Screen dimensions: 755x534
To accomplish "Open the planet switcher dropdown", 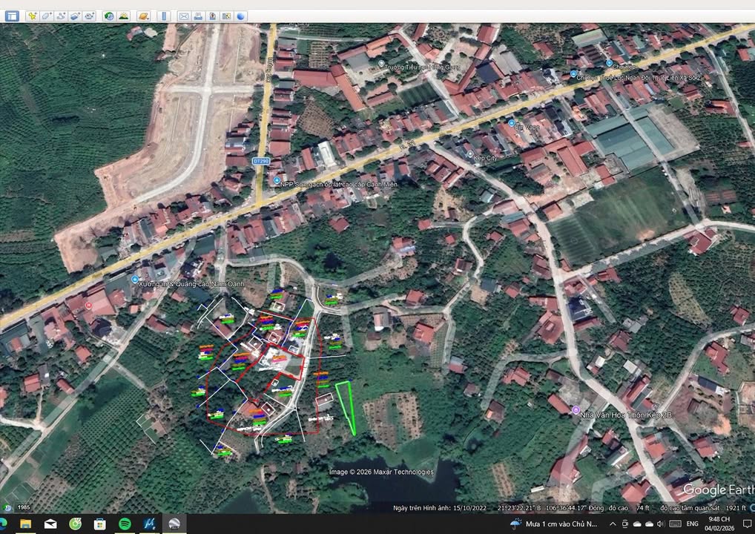I will pyautogui.click(x=144, y=16).
